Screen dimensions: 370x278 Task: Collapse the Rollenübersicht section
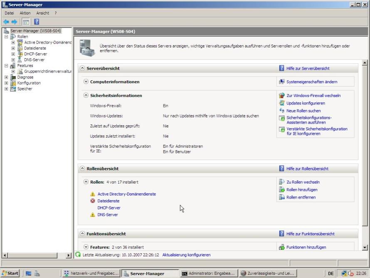82,169
